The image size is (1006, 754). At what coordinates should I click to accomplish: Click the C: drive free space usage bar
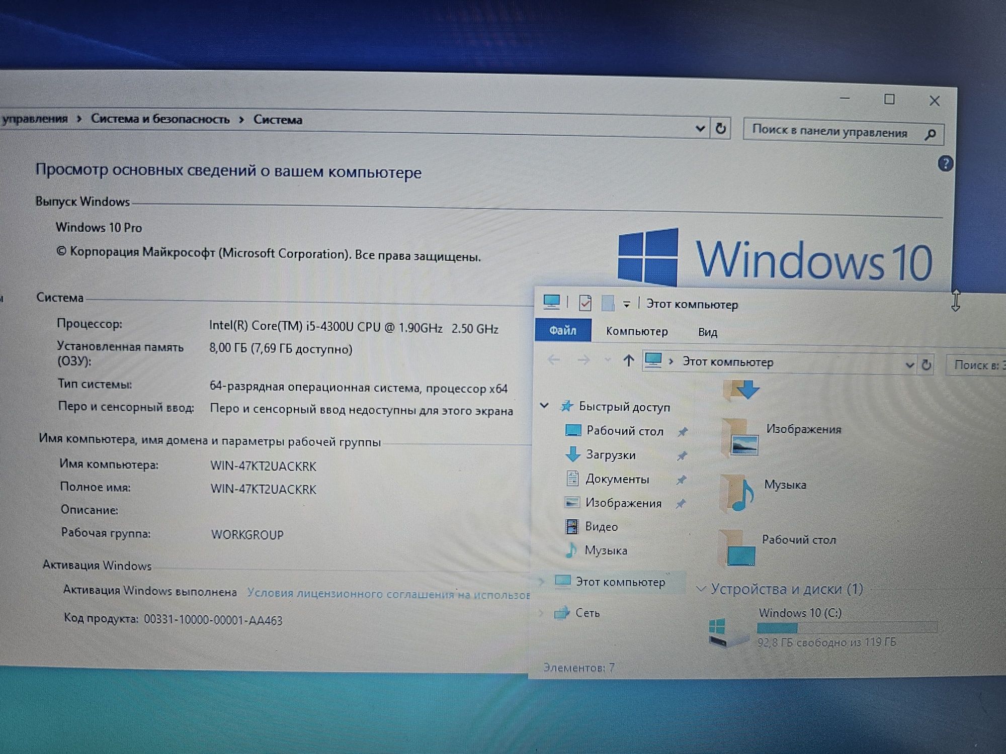(x=847, y=628)
